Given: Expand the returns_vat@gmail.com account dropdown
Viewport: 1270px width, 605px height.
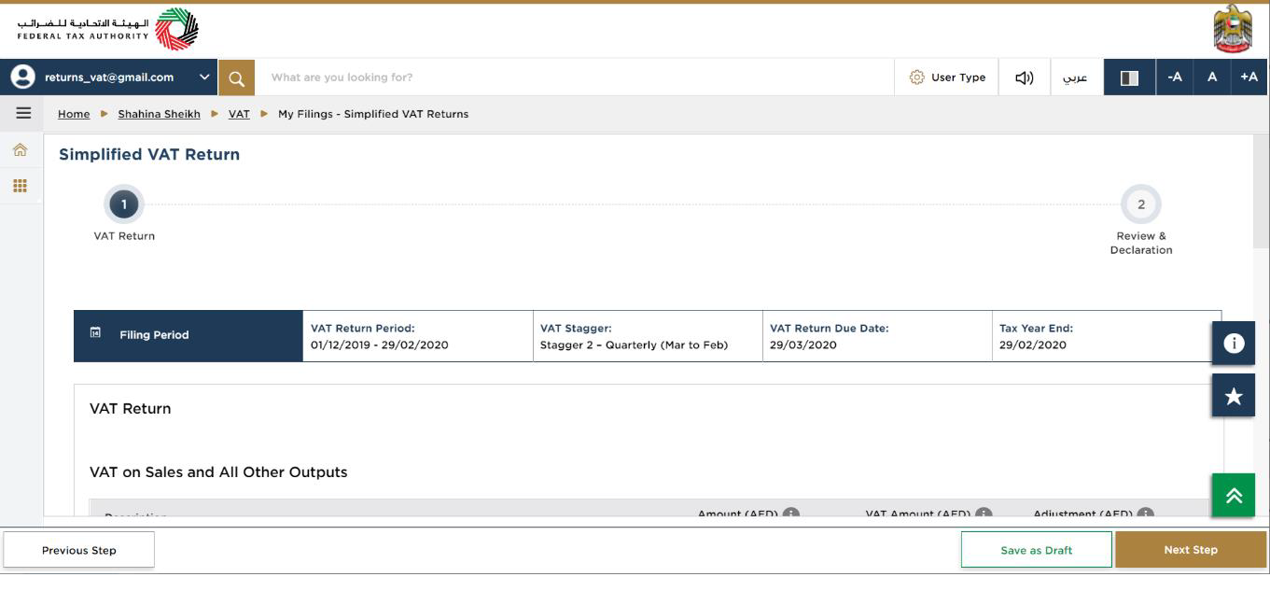Looking at the screenshot, I should pos(205,77).
